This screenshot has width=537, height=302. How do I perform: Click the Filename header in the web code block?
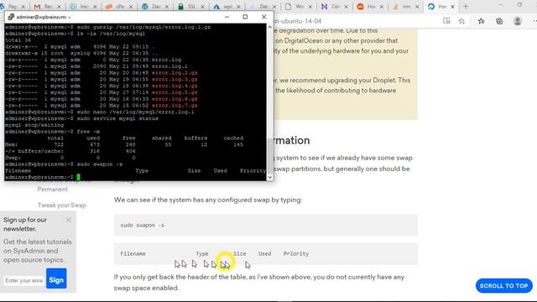click(133, 253)
